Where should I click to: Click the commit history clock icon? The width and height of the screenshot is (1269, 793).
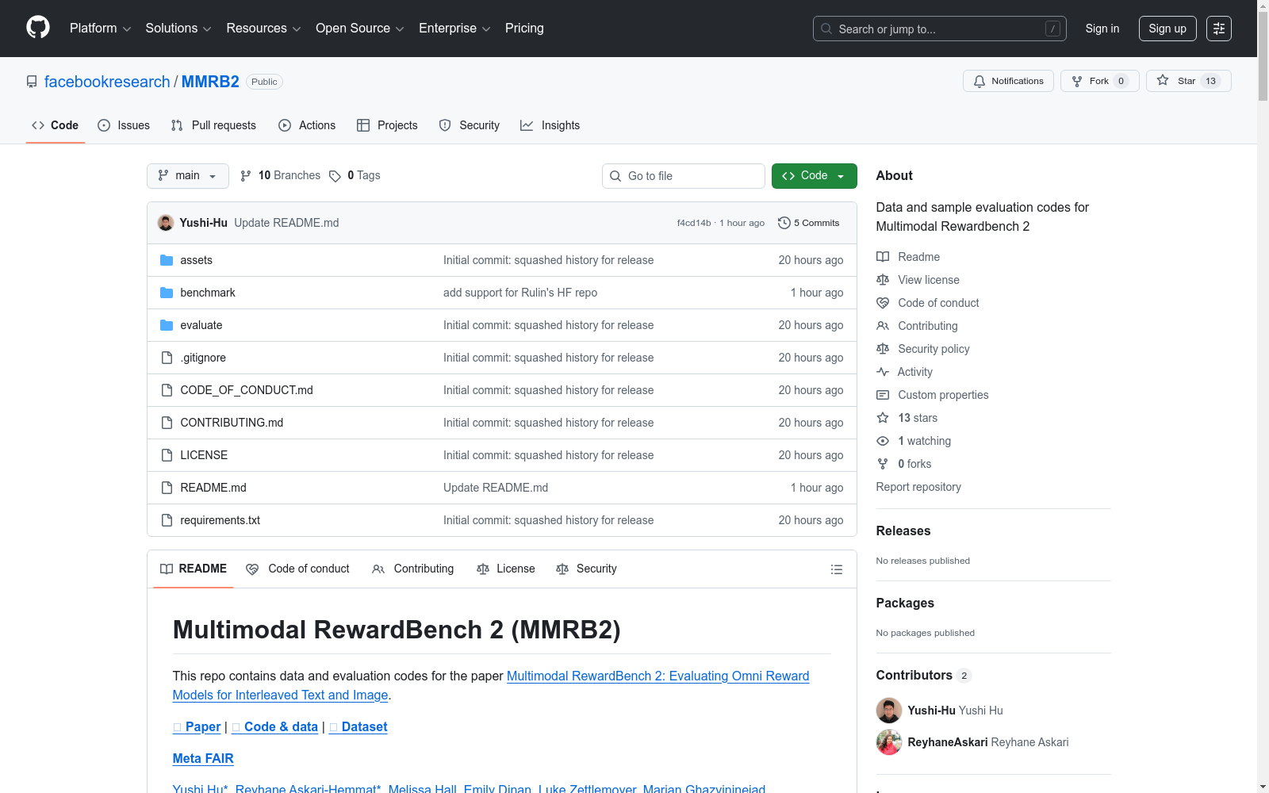(x=784, y=223)
